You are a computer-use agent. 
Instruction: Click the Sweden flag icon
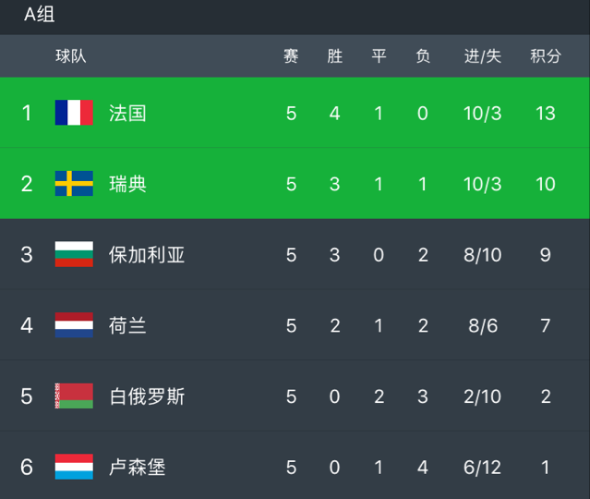pos(74,183)
